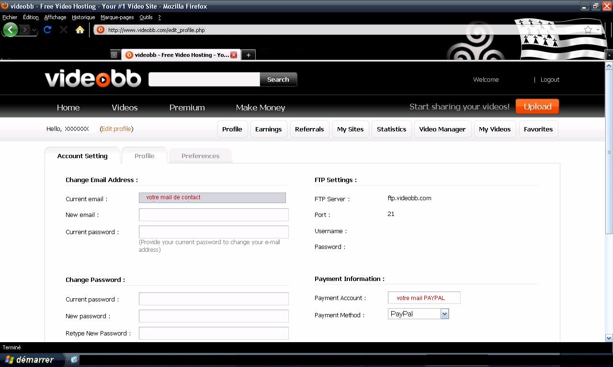613x367 pixels.
Task: Click the New password input field
Action: point(214,316)
